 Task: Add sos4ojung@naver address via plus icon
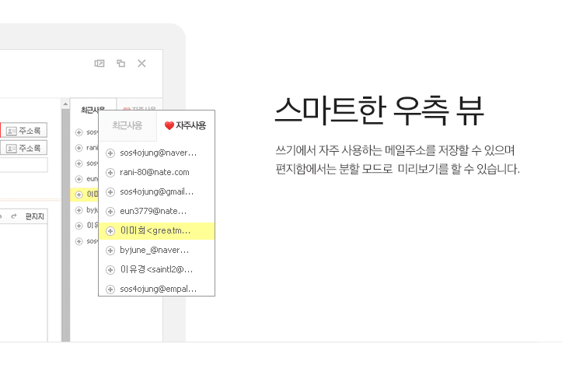[x=110, y=153]
